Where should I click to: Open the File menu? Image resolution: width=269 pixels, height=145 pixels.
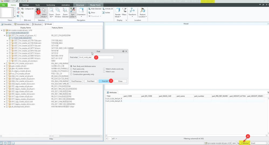point(4,5)
